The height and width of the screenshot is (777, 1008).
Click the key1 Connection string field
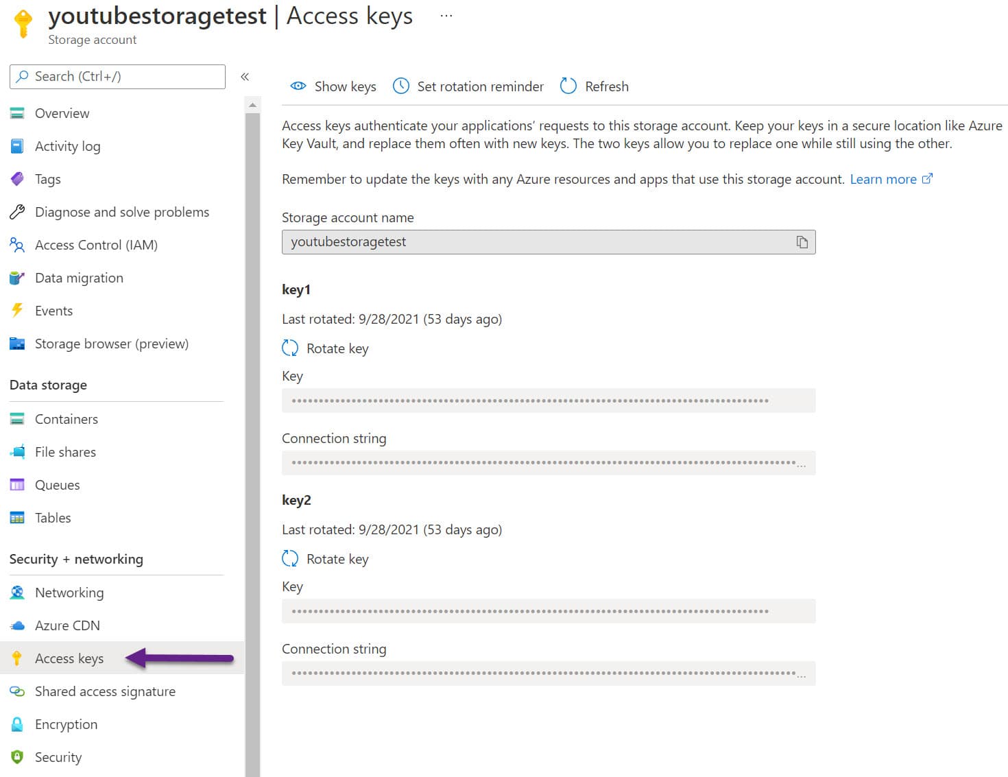pyautogui.click(x=548, y=463)
